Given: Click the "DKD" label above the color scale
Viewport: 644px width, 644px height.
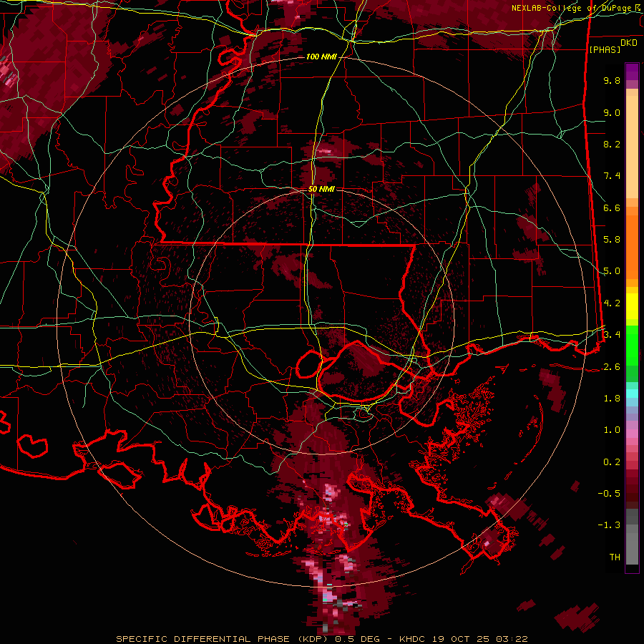Looking at the screenshot, I should (x=629, y=43).
